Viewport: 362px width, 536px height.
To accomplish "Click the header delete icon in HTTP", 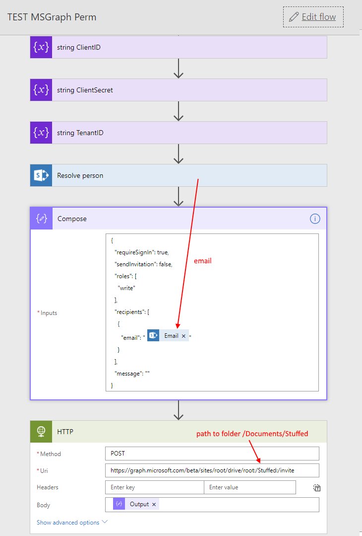I will click(316, 488).
